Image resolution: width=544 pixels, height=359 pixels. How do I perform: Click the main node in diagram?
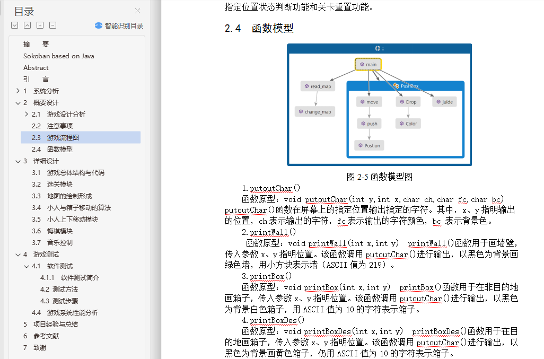tap(368, 65)
